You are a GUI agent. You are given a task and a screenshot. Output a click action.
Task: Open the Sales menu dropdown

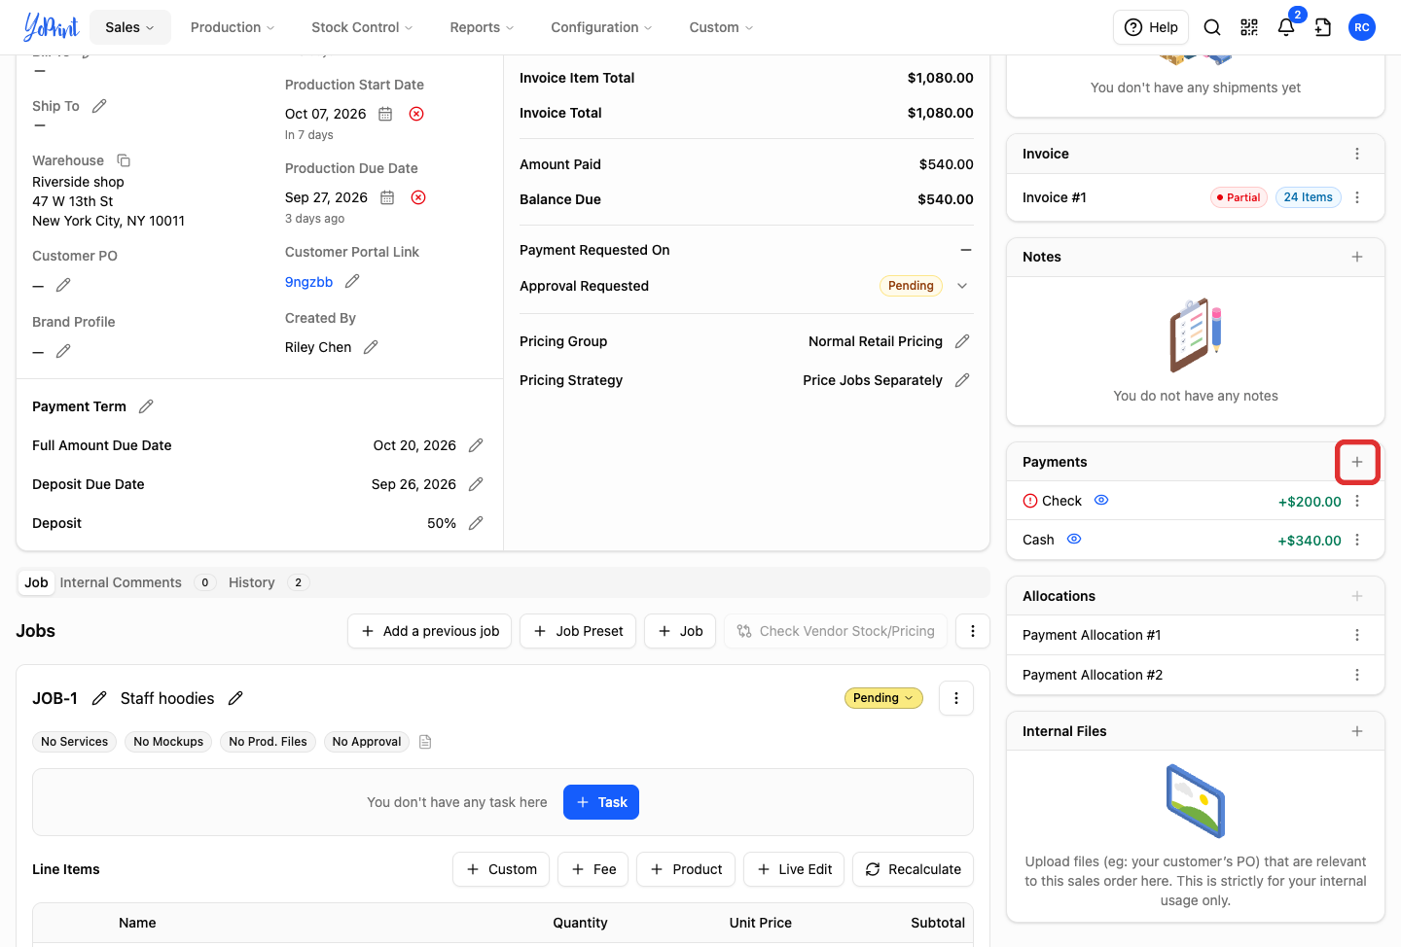130,27
